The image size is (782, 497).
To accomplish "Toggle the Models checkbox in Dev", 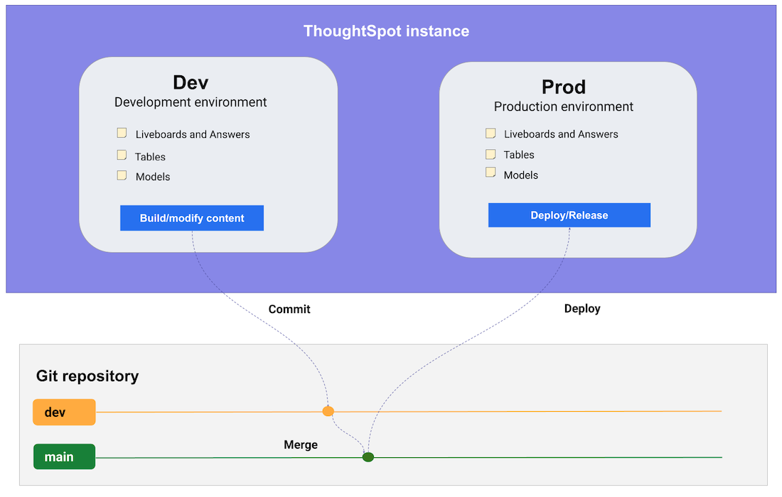I will pos(122,175).
